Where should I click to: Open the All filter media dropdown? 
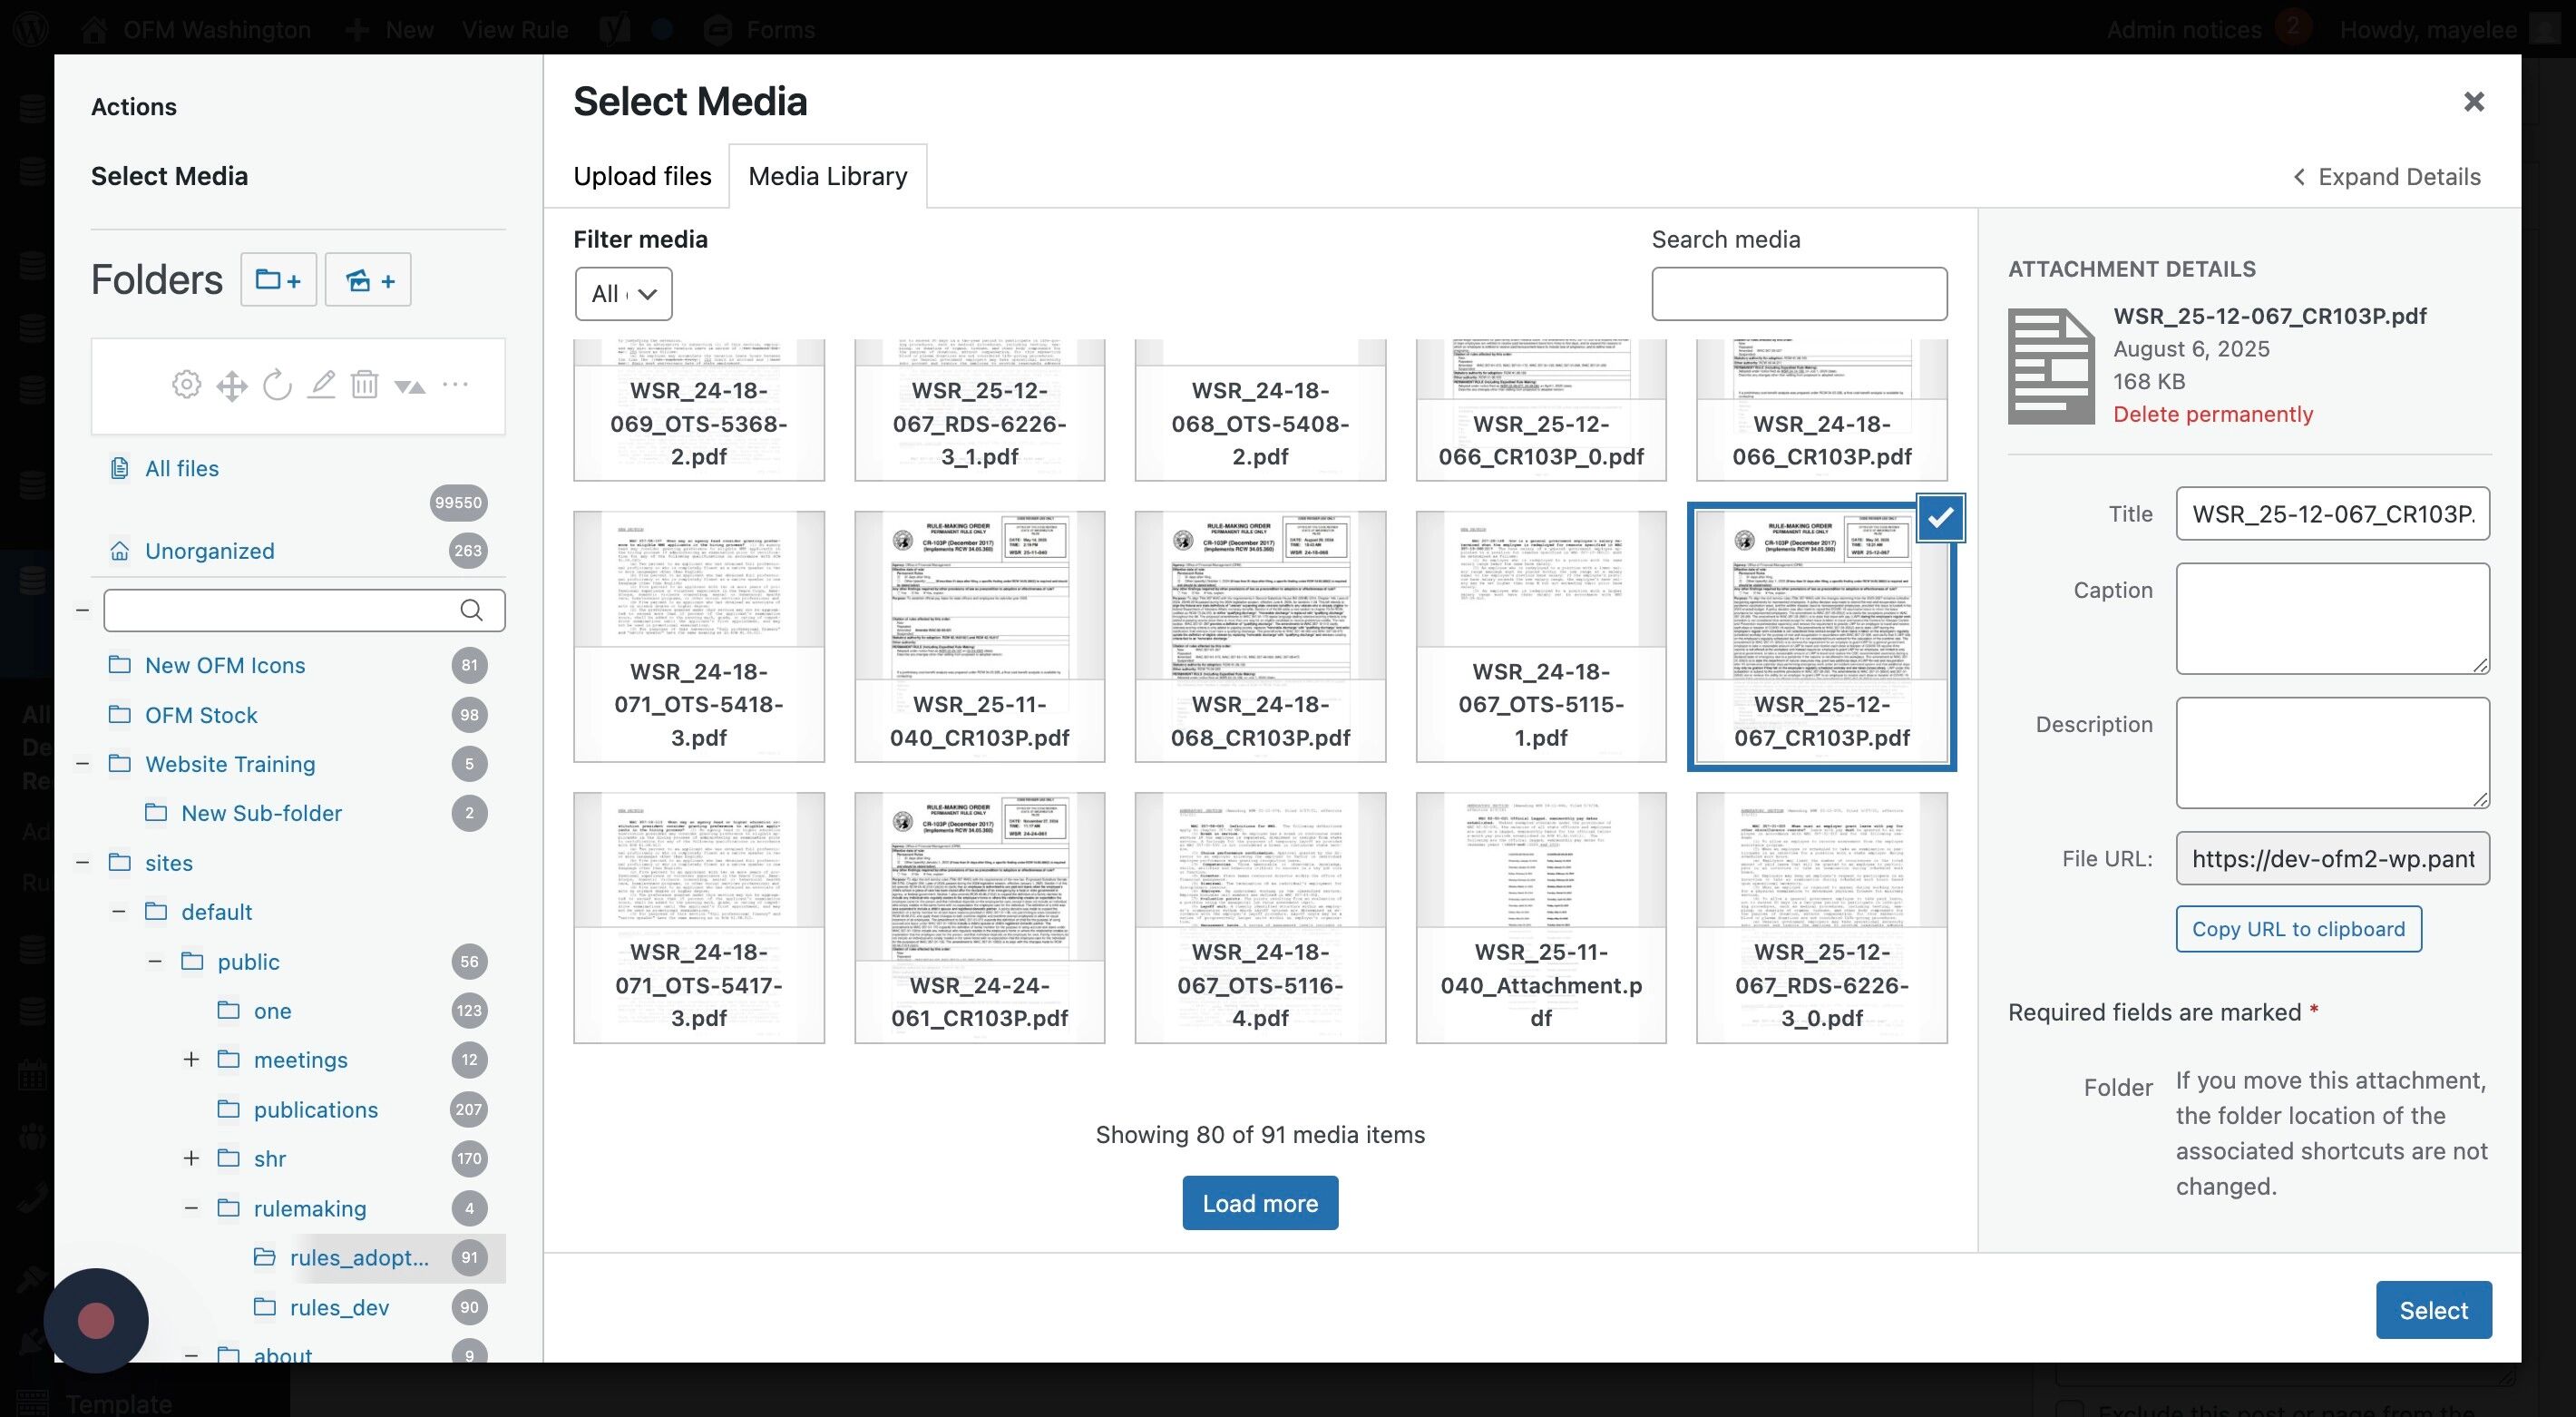coord(623,294)
